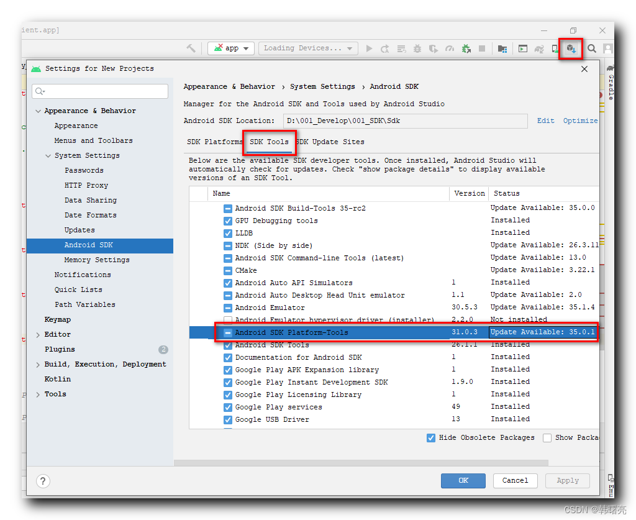Image resolution: width=636 pixels, height=520 pixels.
Task: Toggle Android SDK Platform-Tools checkbox
Action: 228,332
